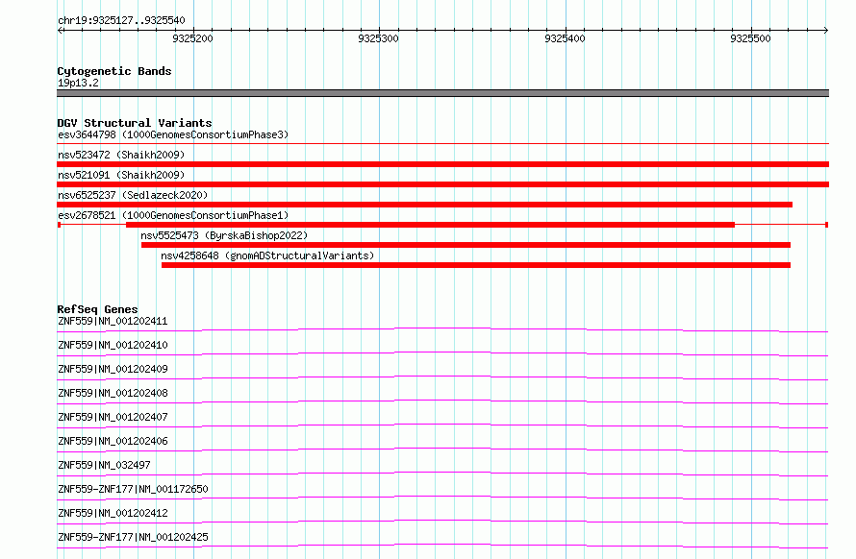Open transcript ZNF559|NM_001202412
856x559 pixels.
[x=113, y=513]
